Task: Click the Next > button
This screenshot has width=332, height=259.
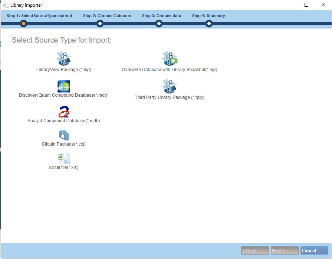Action: tap(285, 251)
